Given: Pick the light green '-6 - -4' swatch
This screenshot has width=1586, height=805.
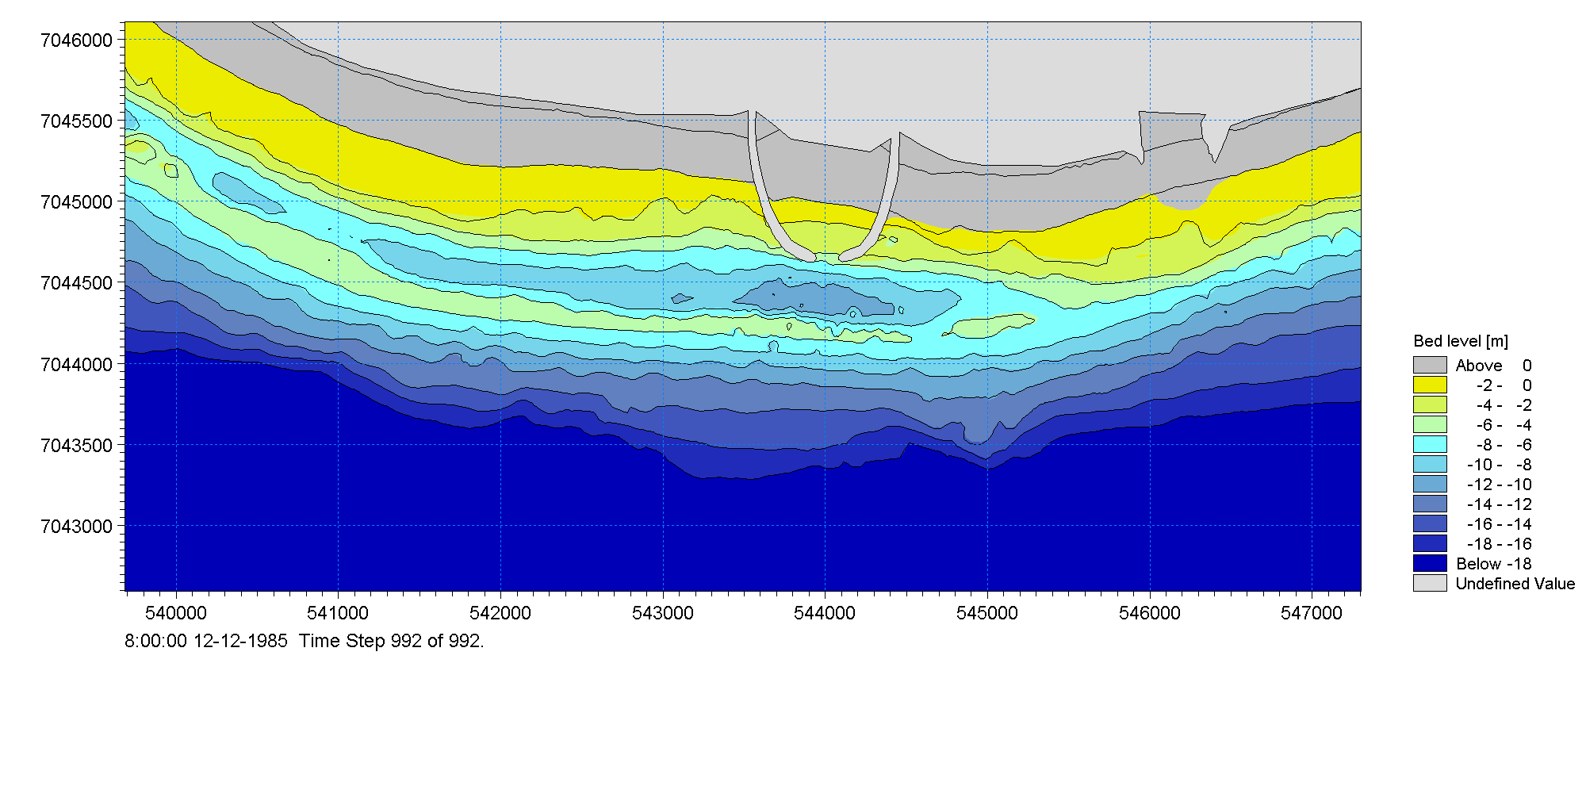Looking at the screenshot, I should 1430,424.
